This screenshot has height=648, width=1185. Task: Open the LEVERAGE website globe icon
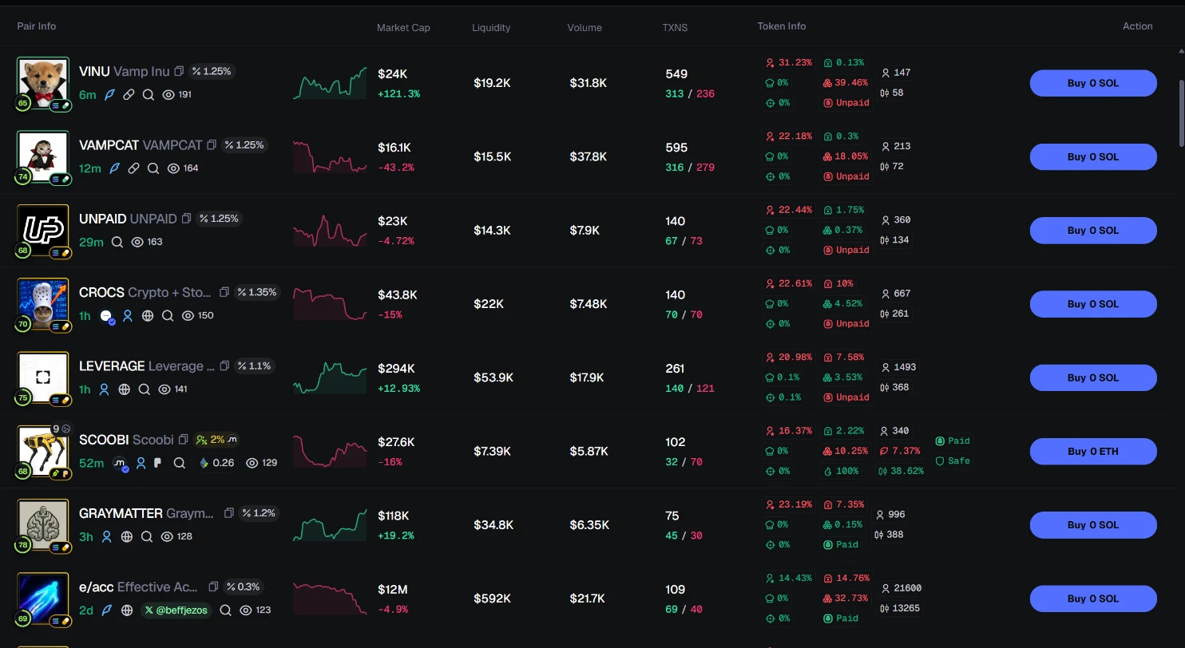pyautogui.click(x=125, y=389)
